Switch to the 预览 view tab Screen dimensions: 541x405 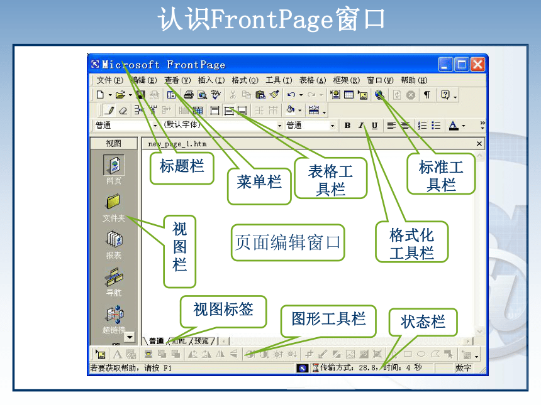201,341
